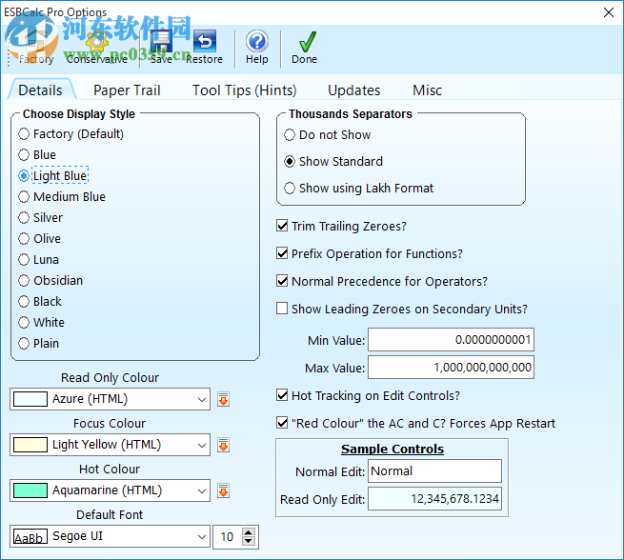624x560 pixels.
Task: Toggle Trim Trailing Zeroes checkbox
Action: [282, 226]
